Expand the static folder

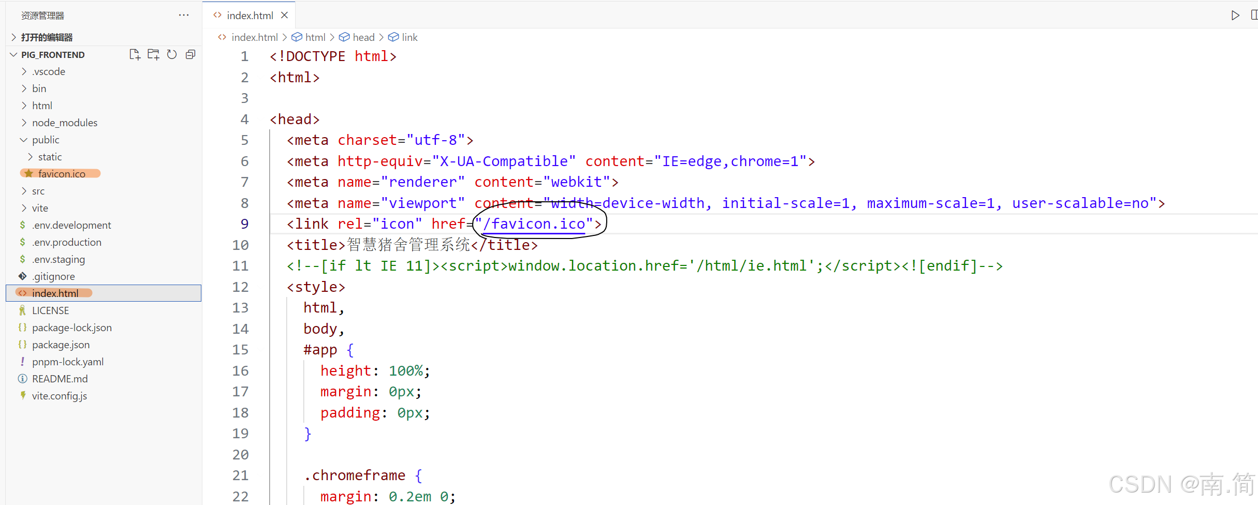pos(104,157)
